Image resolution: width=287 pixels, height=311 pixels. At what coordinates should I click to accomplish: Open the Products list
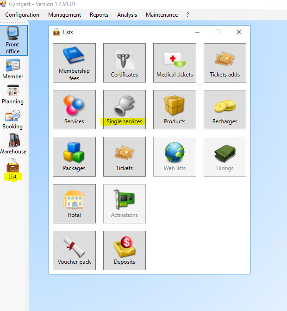175,110
